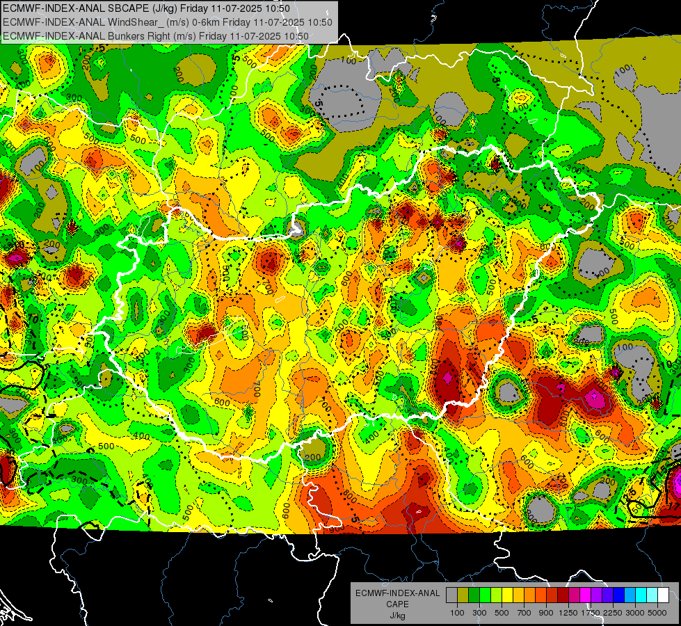Click the orange legend swatch after 700

(x=530, y=595)
